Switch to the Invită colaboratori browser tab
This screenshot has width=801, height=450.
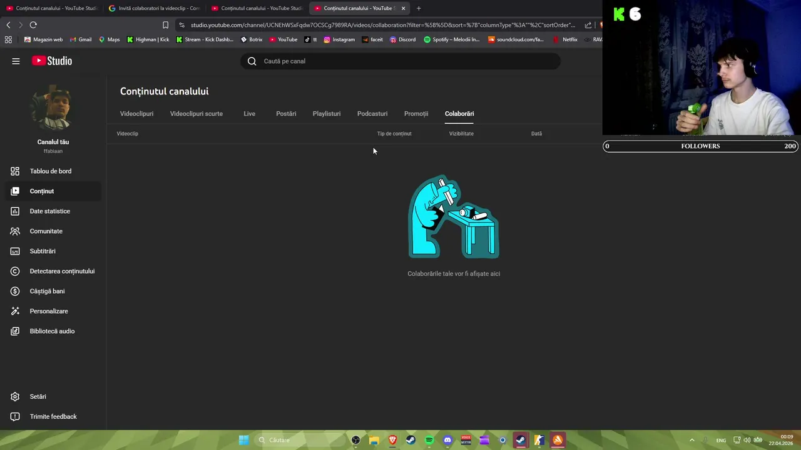click(x=154, y=8)
